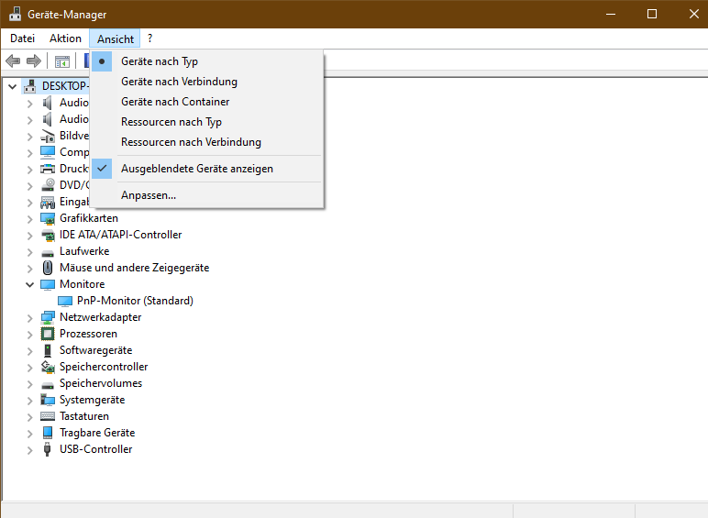Image resolution: width=708 pixels, height=518 pixels.
Task: Click the Softwaregeräte icon
Action: (x=48, y=350)
